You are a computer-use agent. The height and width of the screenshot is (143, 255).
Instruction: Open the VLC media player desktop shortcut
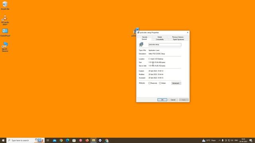tap(5, 20)
